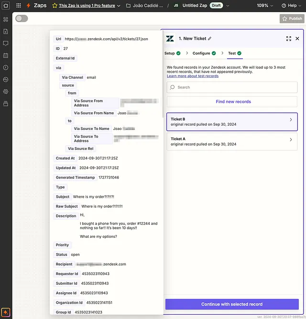
Task: Click the Updated At label
Action: click(66, 168)
